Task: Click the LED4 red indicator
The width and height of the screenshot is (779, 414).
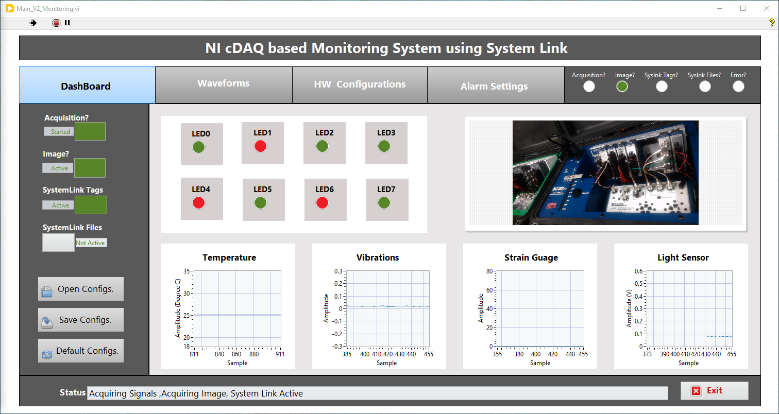Action: tap(198, 203)
